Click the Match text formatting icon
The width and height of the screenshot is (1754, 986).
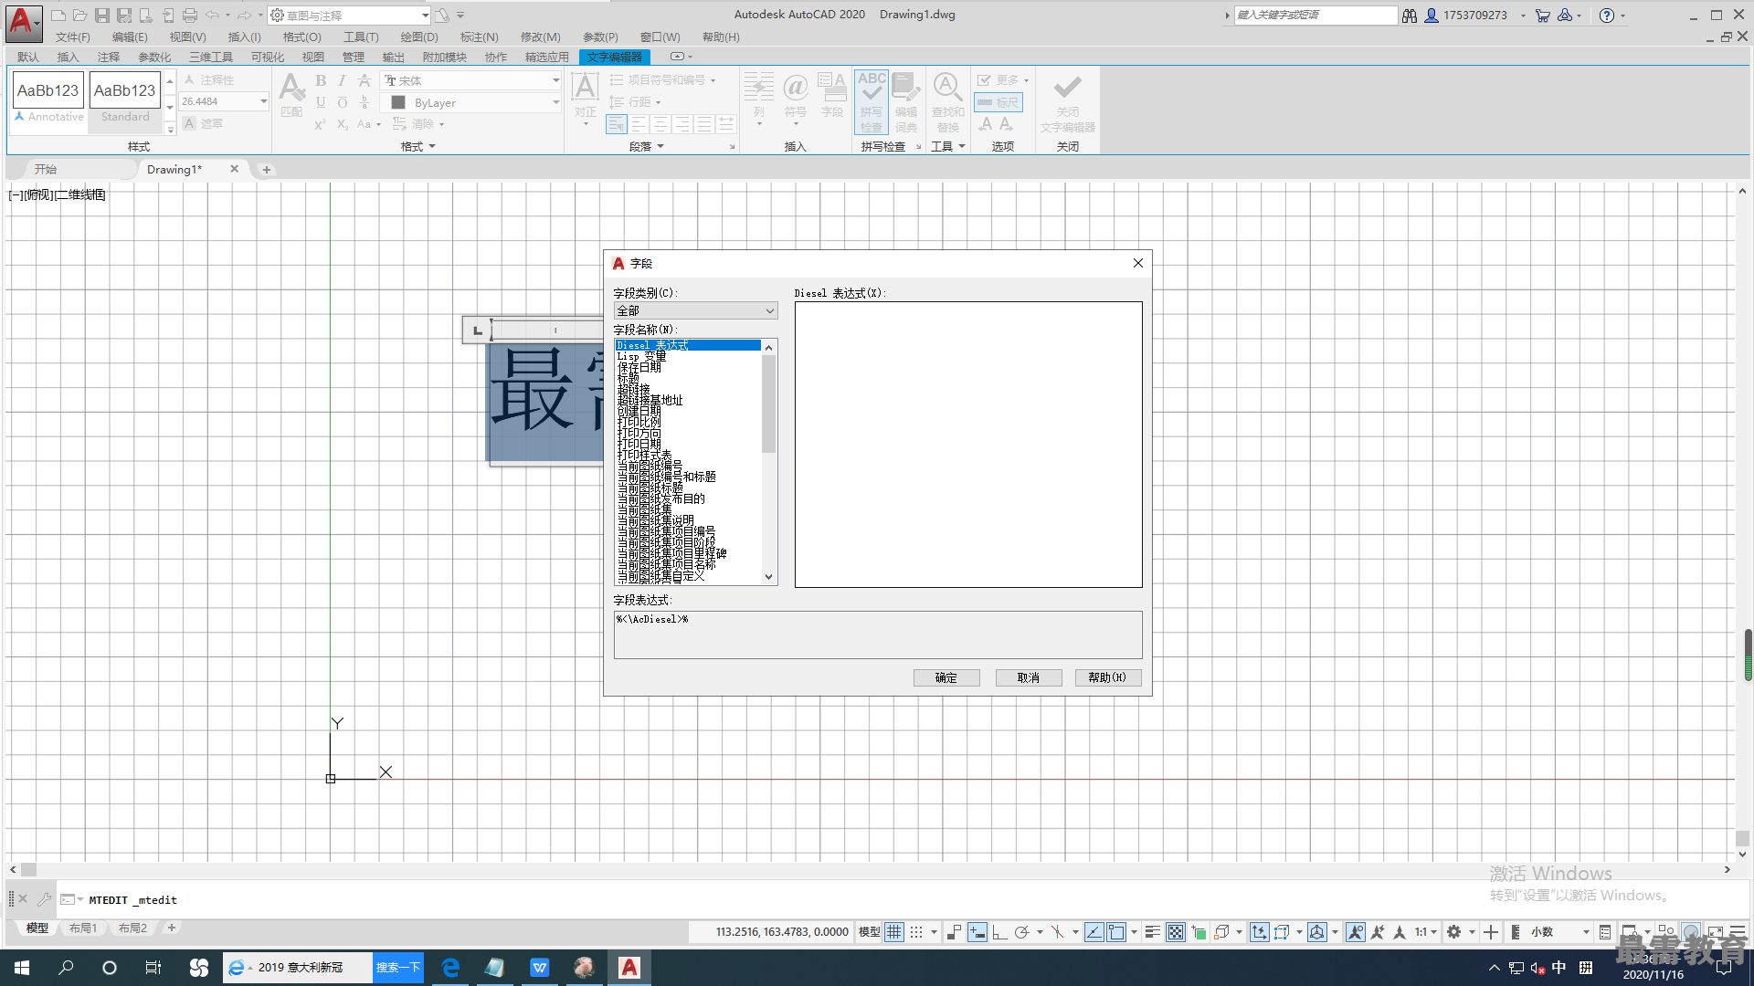pyautogui.click(x=291, y=95)
